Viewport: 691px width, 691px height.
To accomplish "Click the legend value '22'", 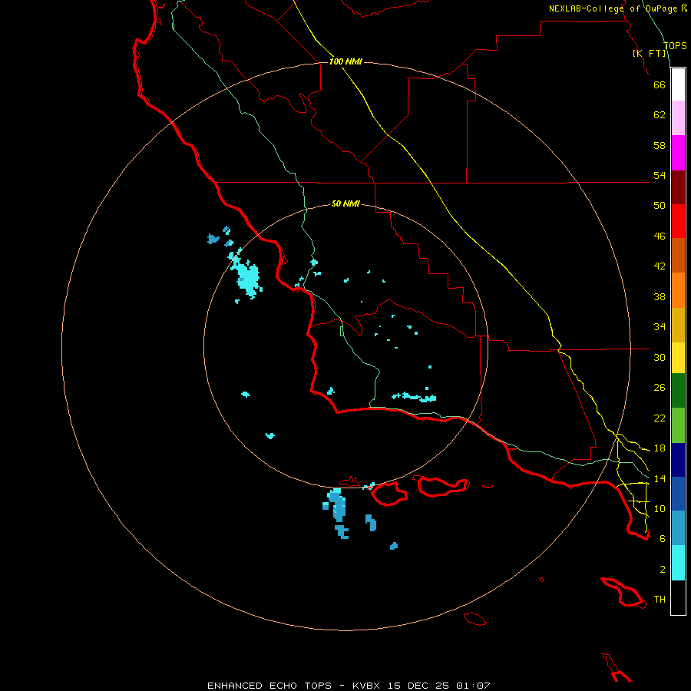I will point(660,418).
